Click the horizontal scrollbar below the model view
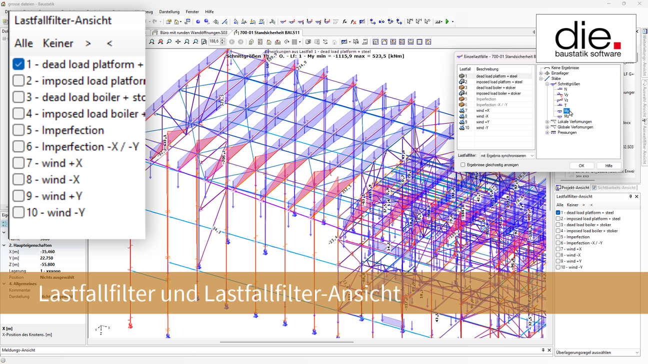Viewport: 648px width, 364px height. [286, 342]
